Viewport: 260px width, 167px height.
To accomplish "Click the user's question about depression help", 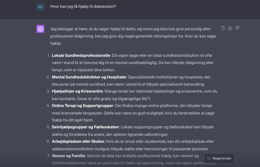I will pos(83,6).
